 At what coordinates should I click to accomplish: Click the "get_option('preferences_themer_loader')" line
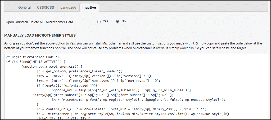click(79, 71)
